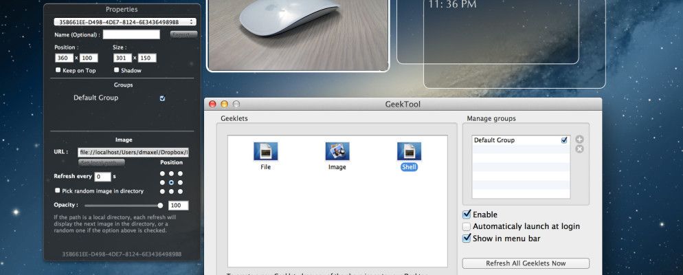
Task: Check Automaticaly launch at login
Action: click(x=467, y=227)
